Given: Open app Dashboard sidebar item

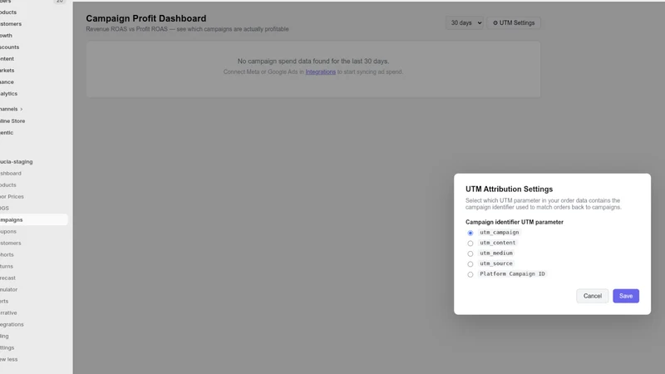Looking at the screenshot, I should [11, 174].
